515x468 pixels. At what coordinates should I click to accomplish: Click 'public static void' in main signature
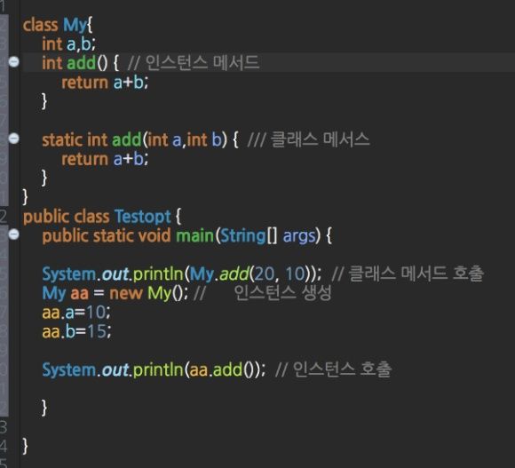(x=106, y=236)
